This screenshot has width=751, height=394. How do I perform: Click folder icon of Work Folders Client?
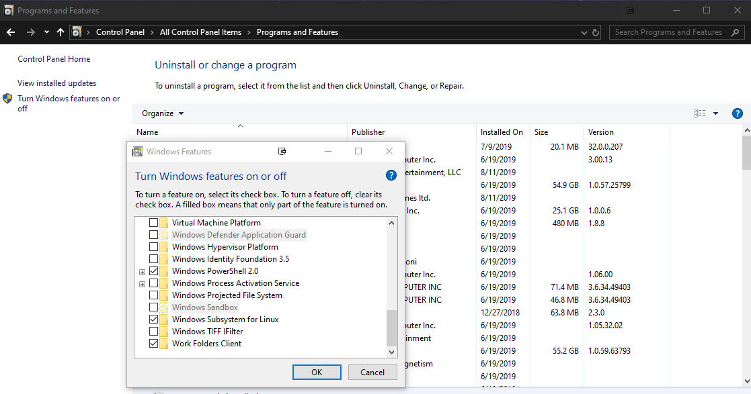[164, 343]
